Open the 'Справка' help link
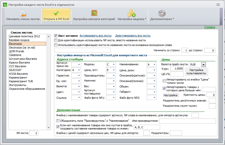 click(x=210, y=27)
